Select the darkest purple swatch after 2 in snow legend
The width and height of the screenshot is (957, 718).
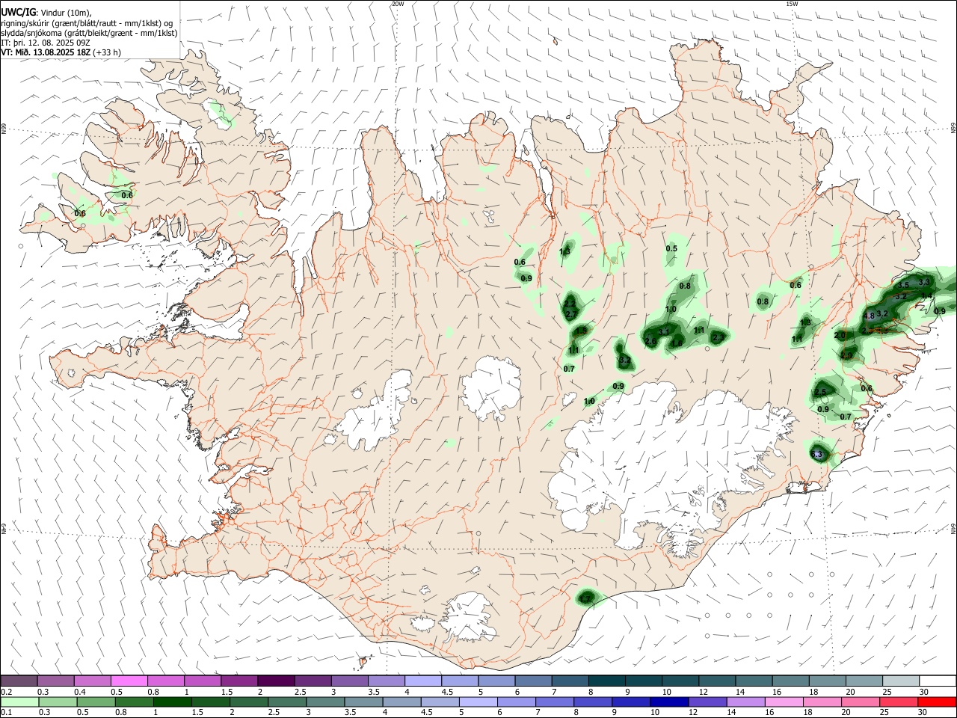coord(276,681)
